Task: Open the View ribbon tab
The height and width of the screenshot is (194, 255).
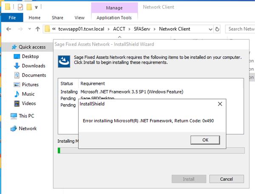Action: pos(79,17)
